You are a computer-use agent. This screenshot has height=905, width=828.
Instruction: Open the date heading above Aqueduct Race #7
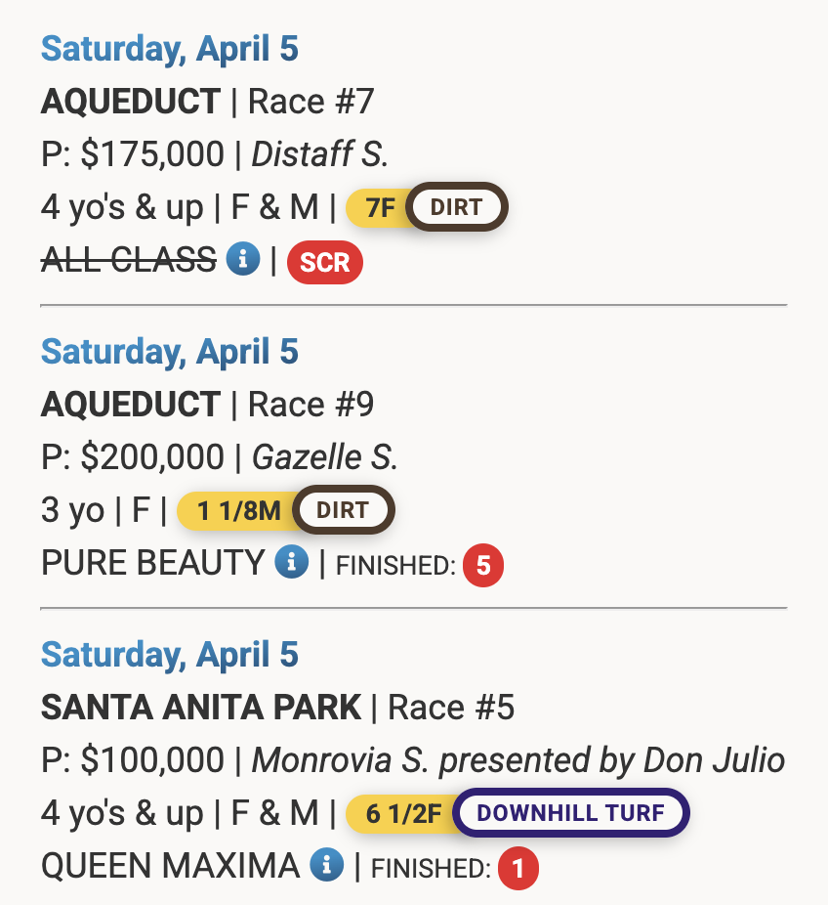click(x=170, y=49)
